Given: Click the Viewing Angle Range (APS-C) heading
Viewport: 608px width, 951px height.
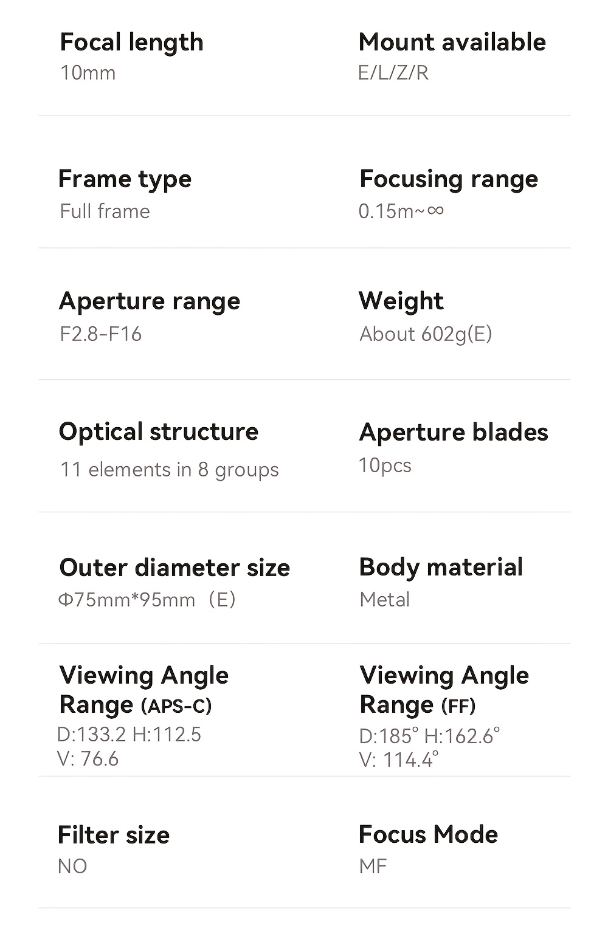Looking at the screenshot, I should [x=143, y=690].
